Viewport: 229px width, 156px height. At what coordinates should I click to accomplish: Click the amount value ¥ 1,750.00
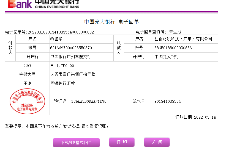coord(62,66)
